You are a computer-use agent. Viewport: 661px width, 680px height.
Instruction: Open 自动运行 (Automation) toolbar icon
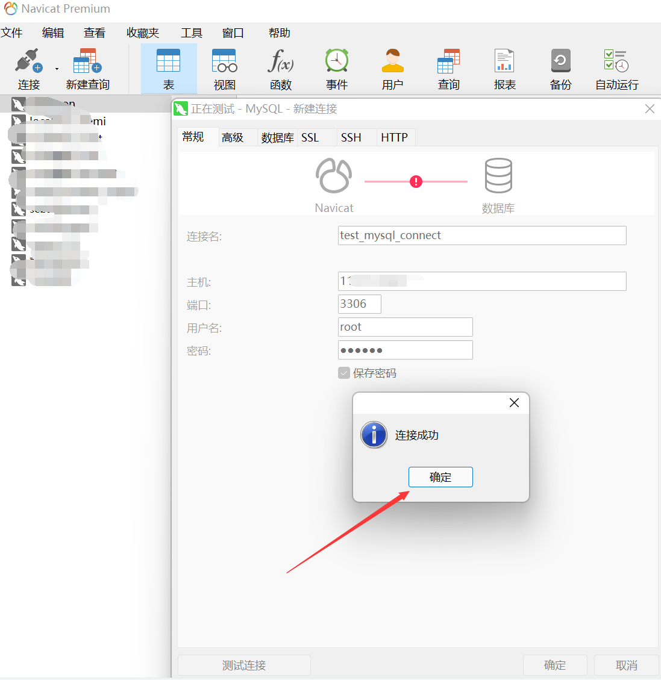coord(616,61)
